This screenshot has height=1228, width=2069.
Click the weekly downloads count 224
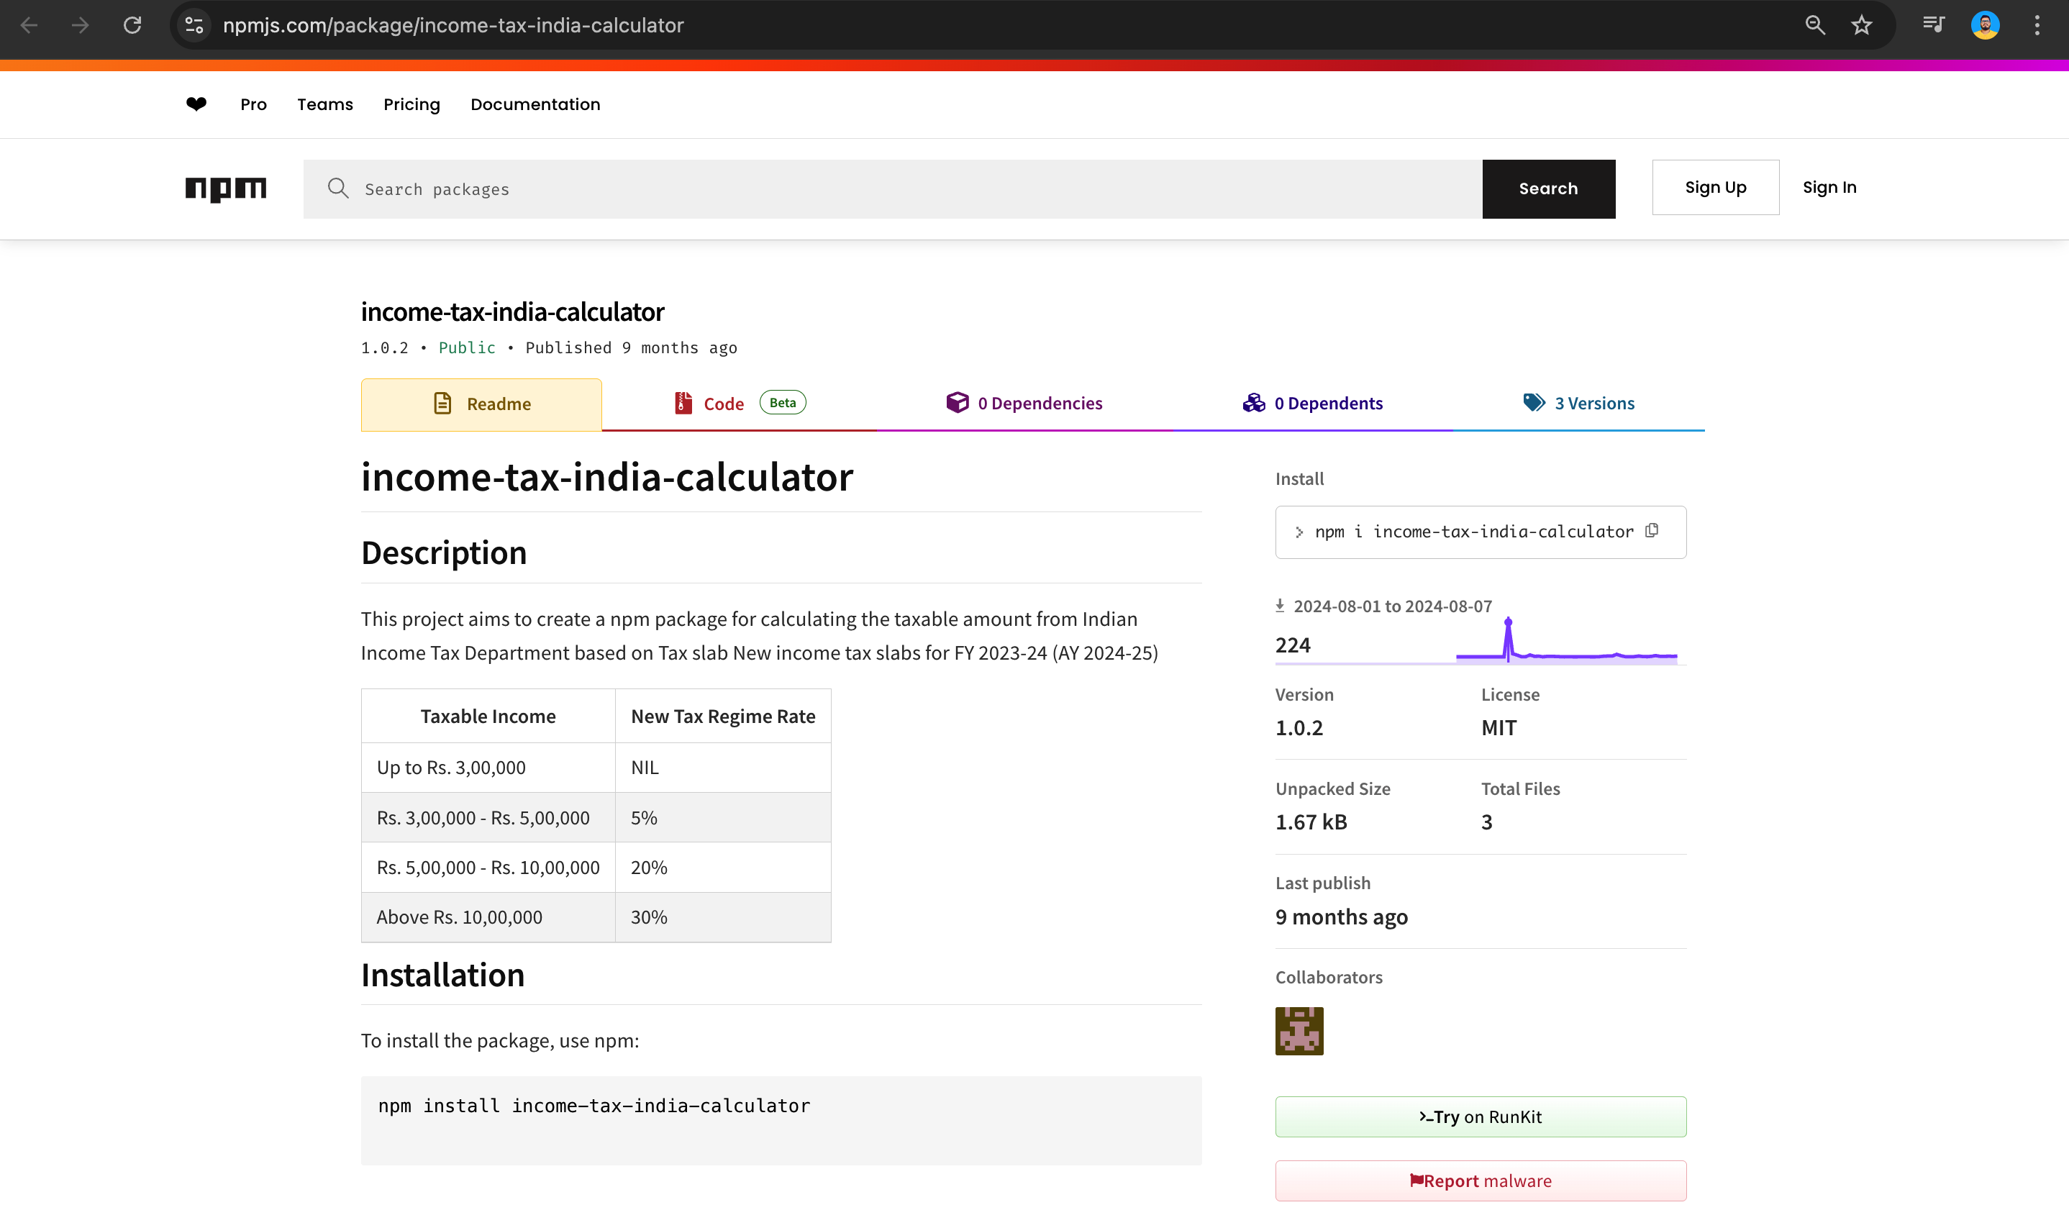click(x=1292, y=645)
